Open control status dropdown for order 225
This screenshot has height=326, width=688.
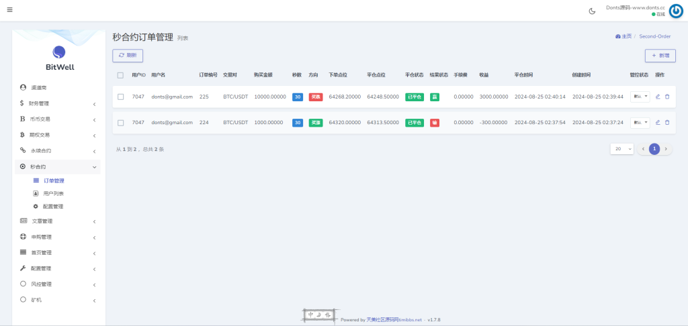[x=640, y=97]
